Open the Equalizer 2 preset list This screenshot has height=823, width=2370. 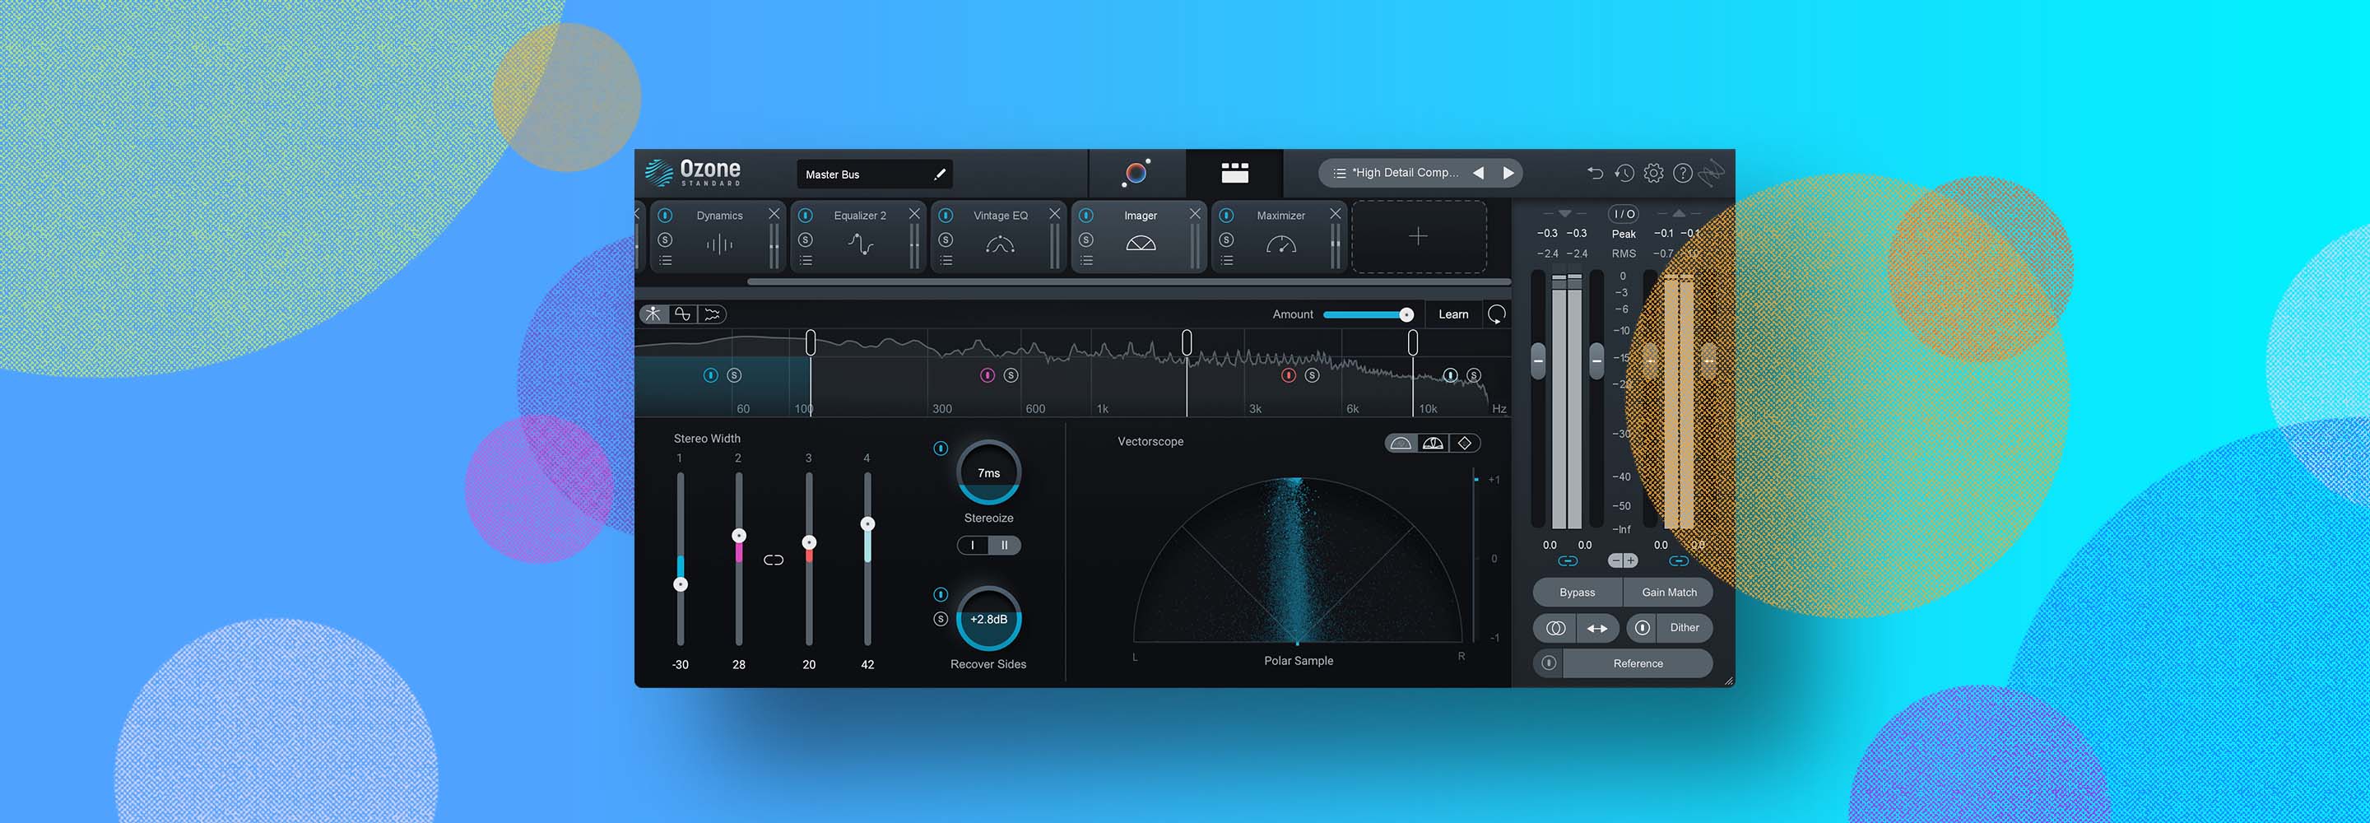click(805, 261)
